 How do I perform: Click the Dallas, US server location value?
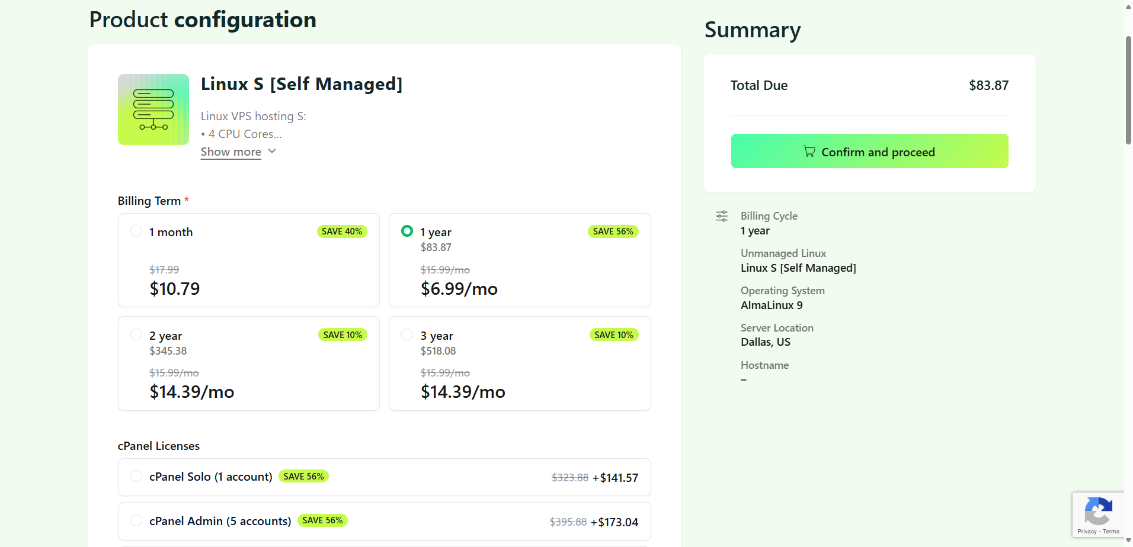pyautogui.click(x=766, y=342)
